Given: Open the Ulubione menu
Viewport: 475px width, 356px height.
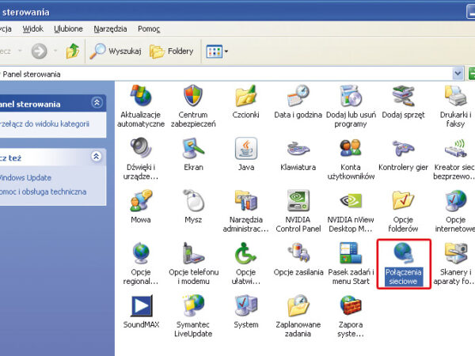Looking at the screenshot, I should tap(68, 28).
